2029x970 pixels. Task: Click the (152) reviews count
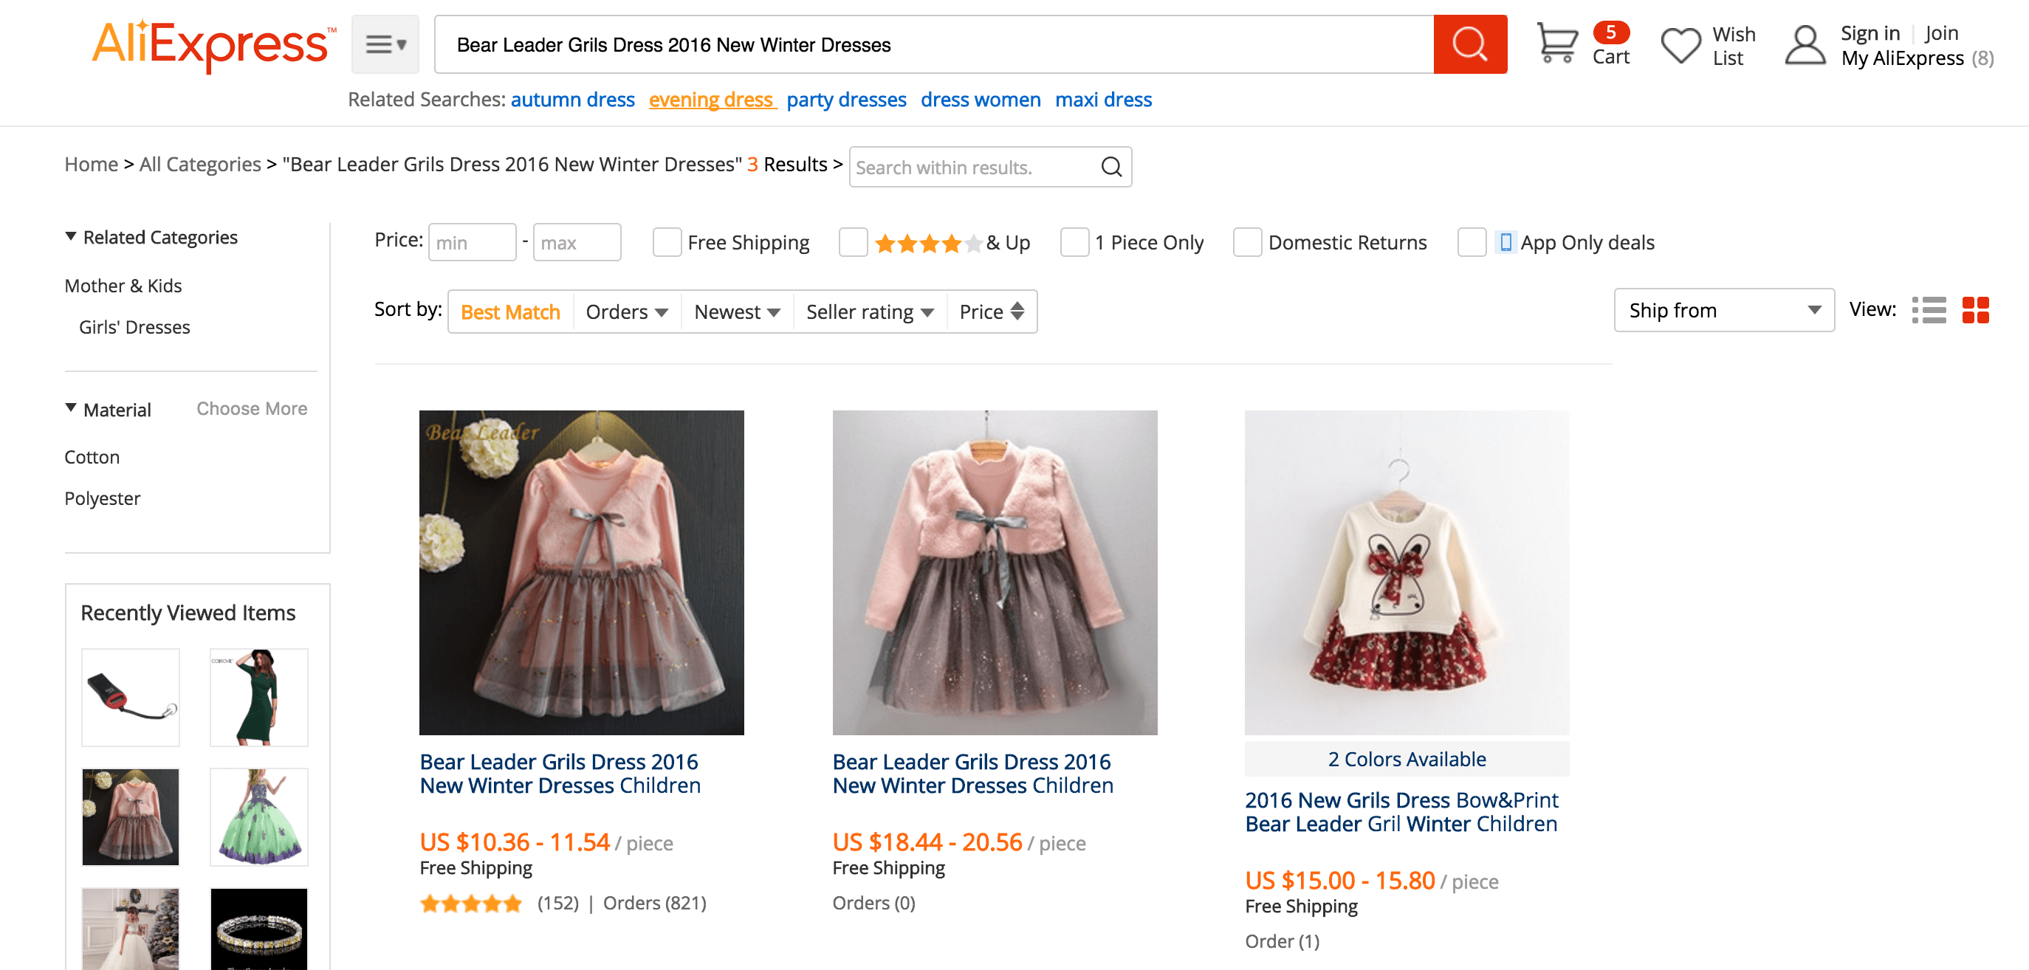(x=557, y=903)
